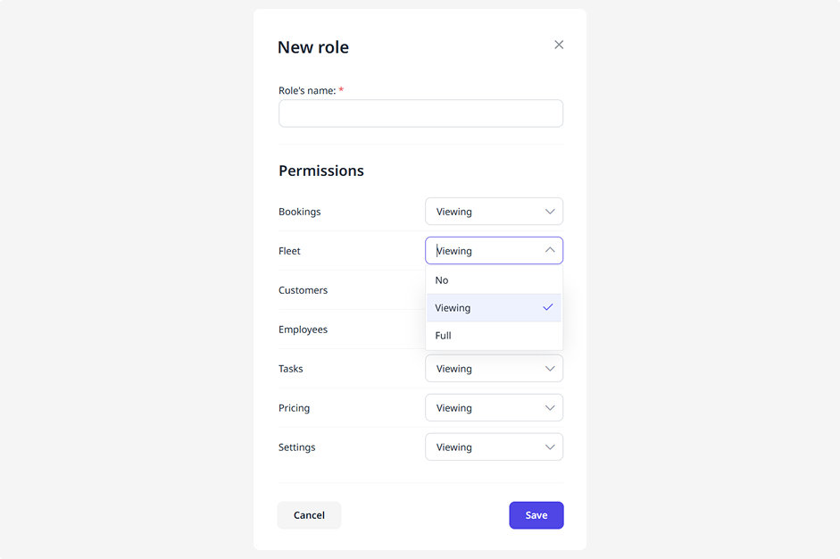Click the Customers permission label

[x=303, y=290]
